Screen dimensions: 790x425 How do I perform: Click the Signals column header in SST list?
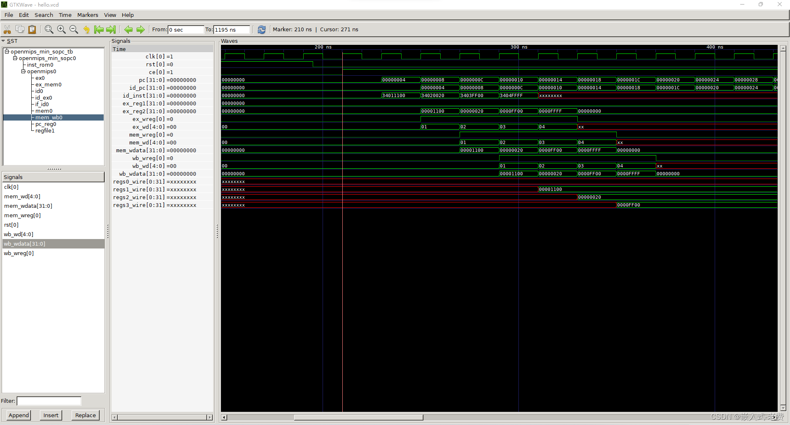click(x=53, y=177)
